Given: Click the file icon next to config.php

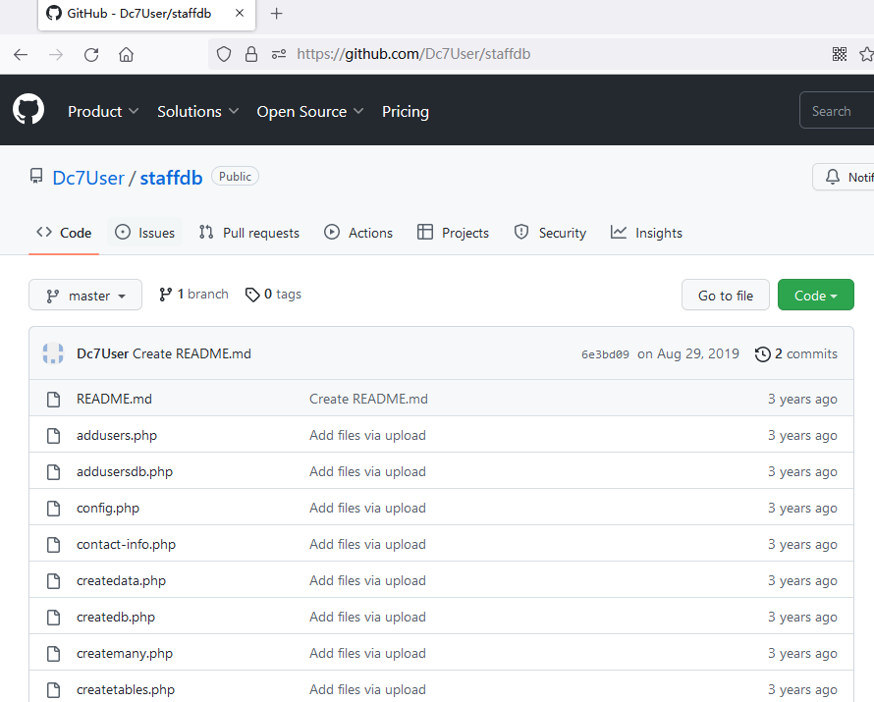Looking at the screenshot, I should [x=53, y=509].
